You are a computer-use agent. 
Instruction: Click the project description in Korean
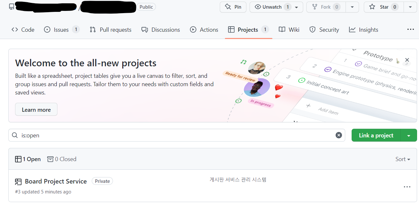point(238,180)
